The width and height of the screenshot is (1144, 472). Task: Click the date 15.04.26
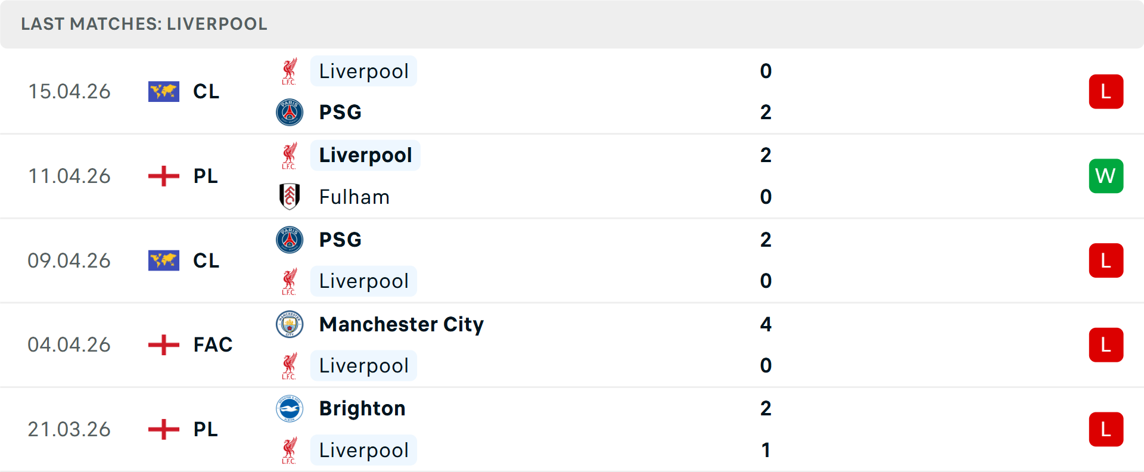tap(69, 91)
